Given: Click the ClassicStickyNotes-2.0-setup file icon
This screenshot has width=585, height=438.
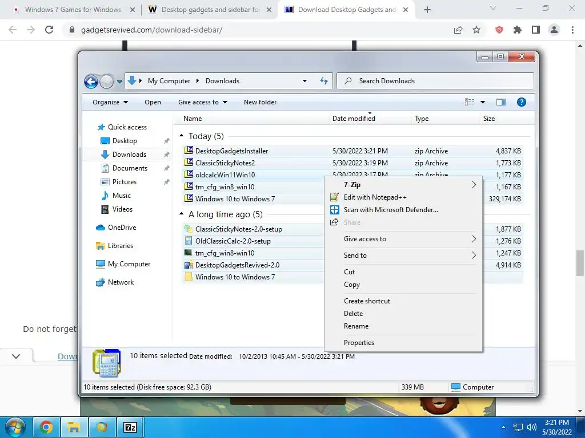Looking at the screenshot, I should point(189,229).
